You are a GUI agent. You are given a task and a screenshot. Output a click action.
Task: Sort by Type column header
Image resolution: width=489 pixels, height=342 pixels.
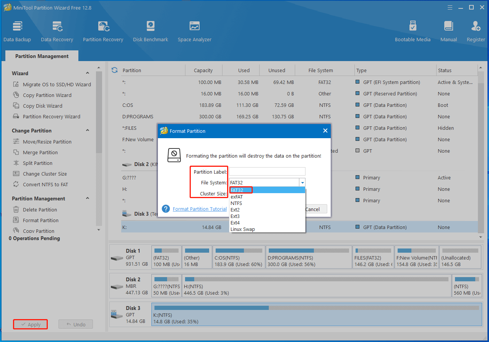(x=395, y=70)
